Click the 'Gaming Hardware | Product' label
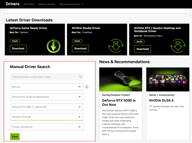The height and width of the screenshot is (143, 192). (x=116, y=95)
